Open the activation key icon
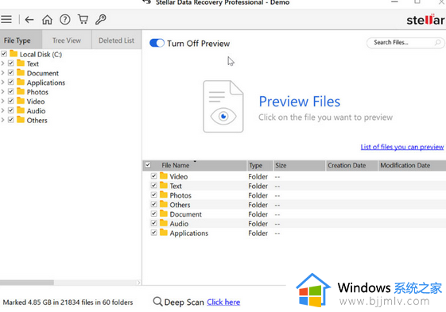 coord(101,19)
